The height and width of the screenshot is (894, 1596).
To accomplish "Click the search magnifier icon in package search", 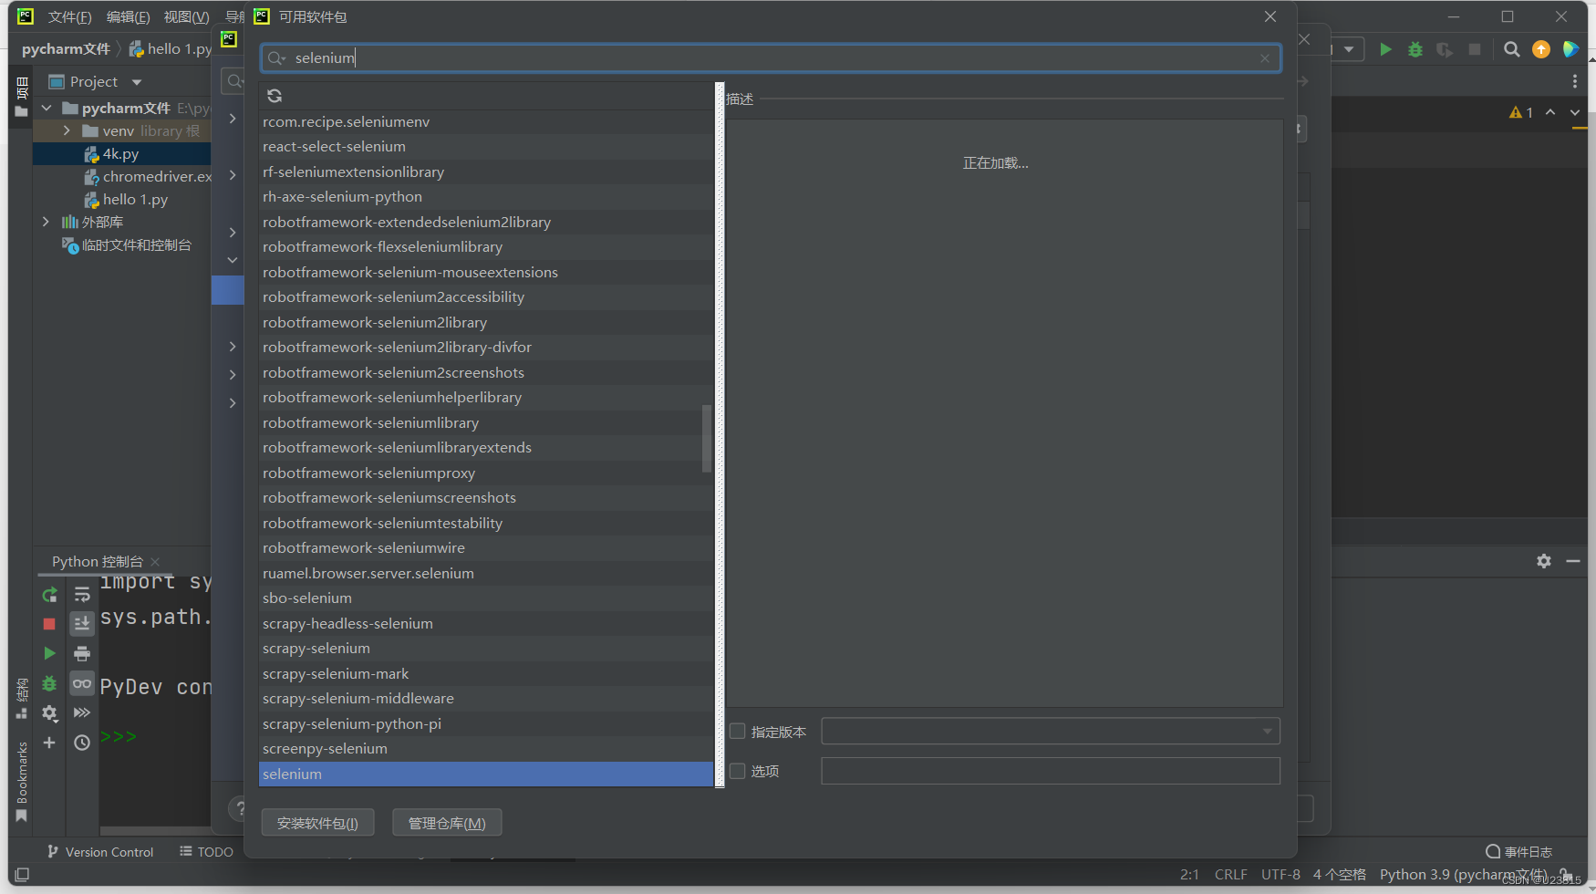I will (276, 58).
